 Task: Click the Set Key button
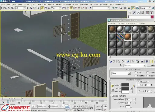coord(99,110)
